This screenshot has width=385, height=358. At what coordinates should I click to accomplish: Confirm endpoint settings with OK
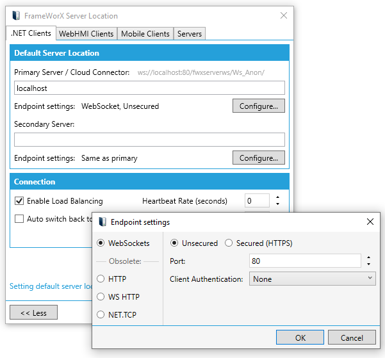tap(300, 338)
